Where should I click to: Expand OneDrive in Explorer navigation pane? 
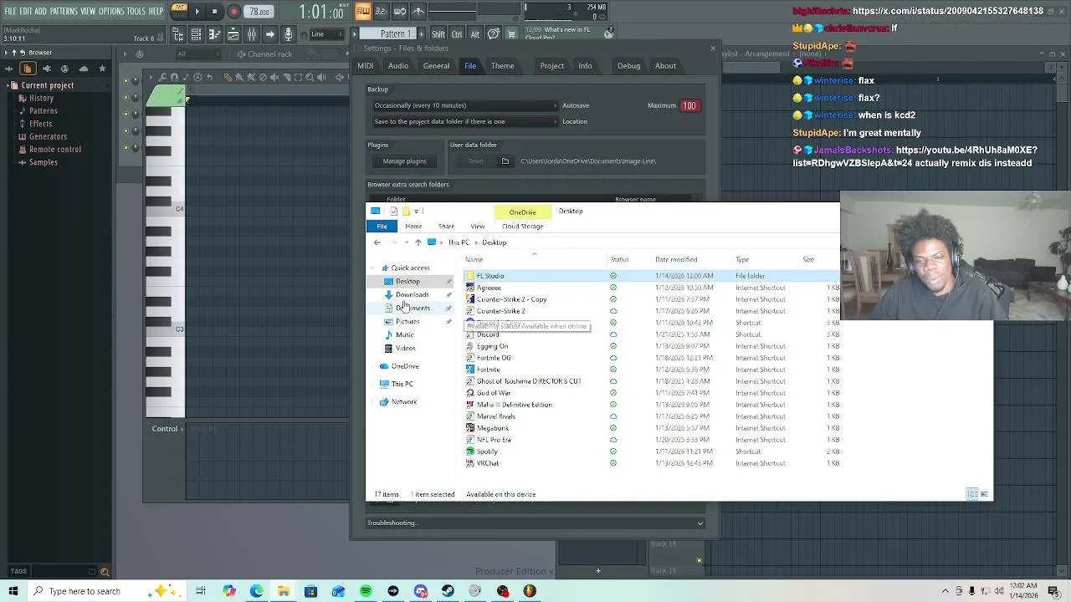[374, 366]
